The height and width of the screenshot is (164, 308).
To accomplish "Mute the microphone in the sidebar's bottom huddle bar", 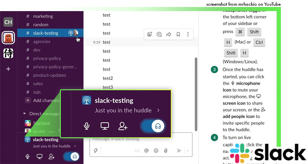I will [28, 157].
